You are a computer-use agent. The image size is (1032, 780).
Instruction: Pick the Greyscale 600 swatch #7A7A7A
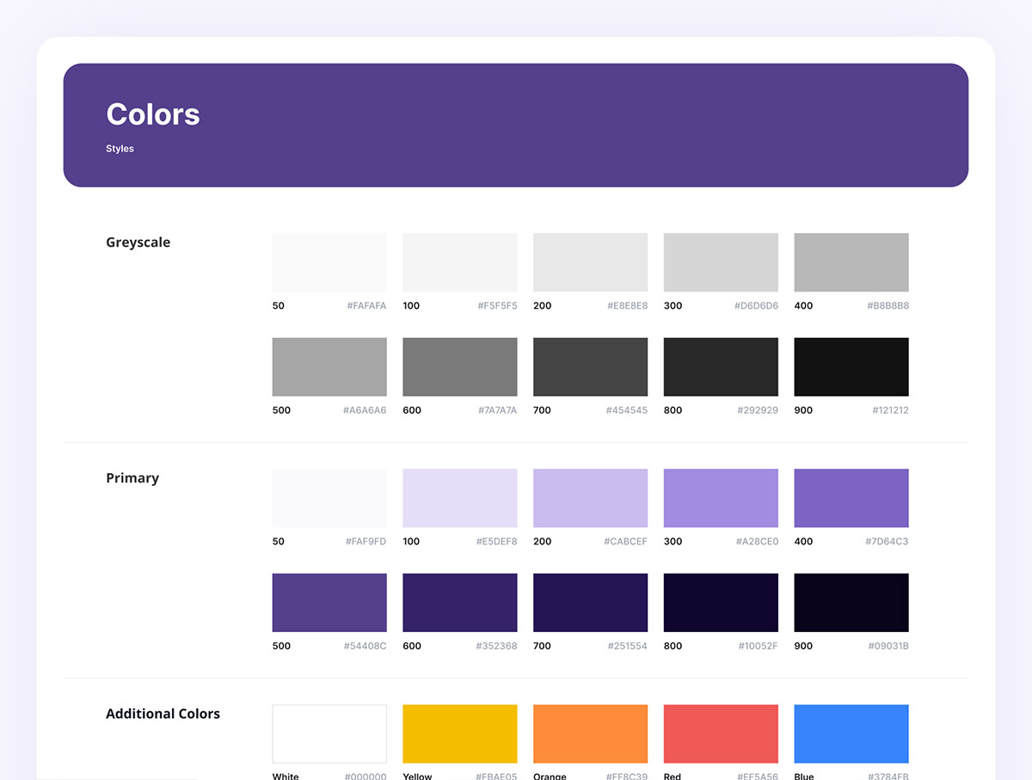coord(460,367)
